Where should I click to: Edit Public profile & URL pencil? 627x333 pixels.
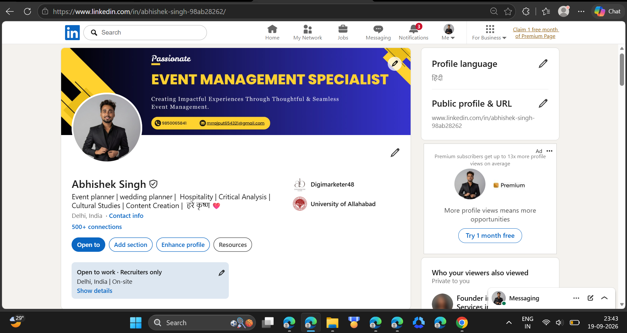click(543, 103)
